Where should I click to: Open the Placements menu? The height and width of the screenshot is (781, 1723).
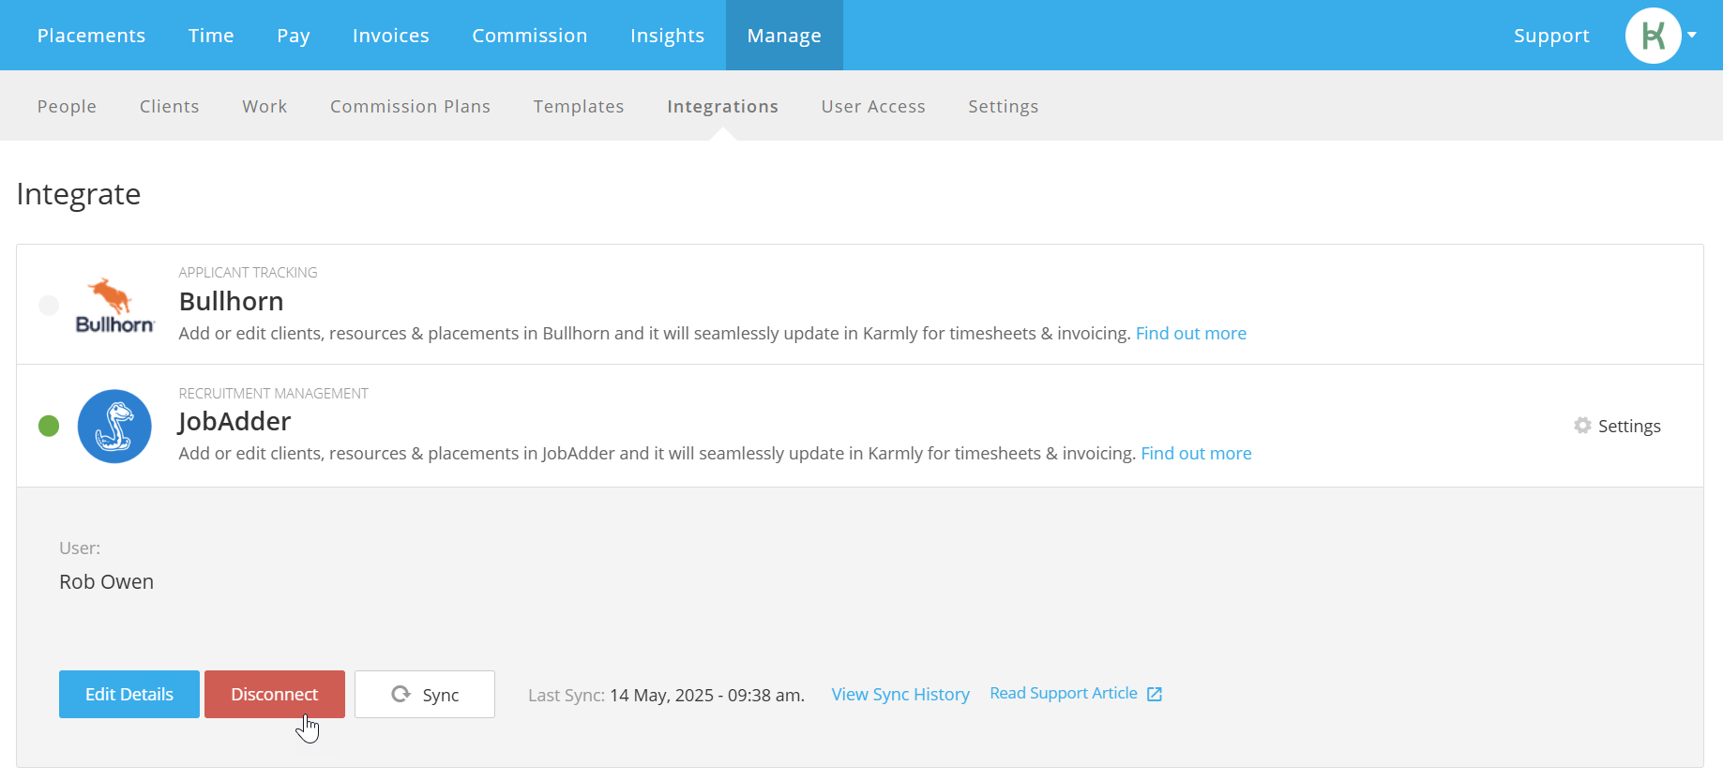(x=92, y=36)
